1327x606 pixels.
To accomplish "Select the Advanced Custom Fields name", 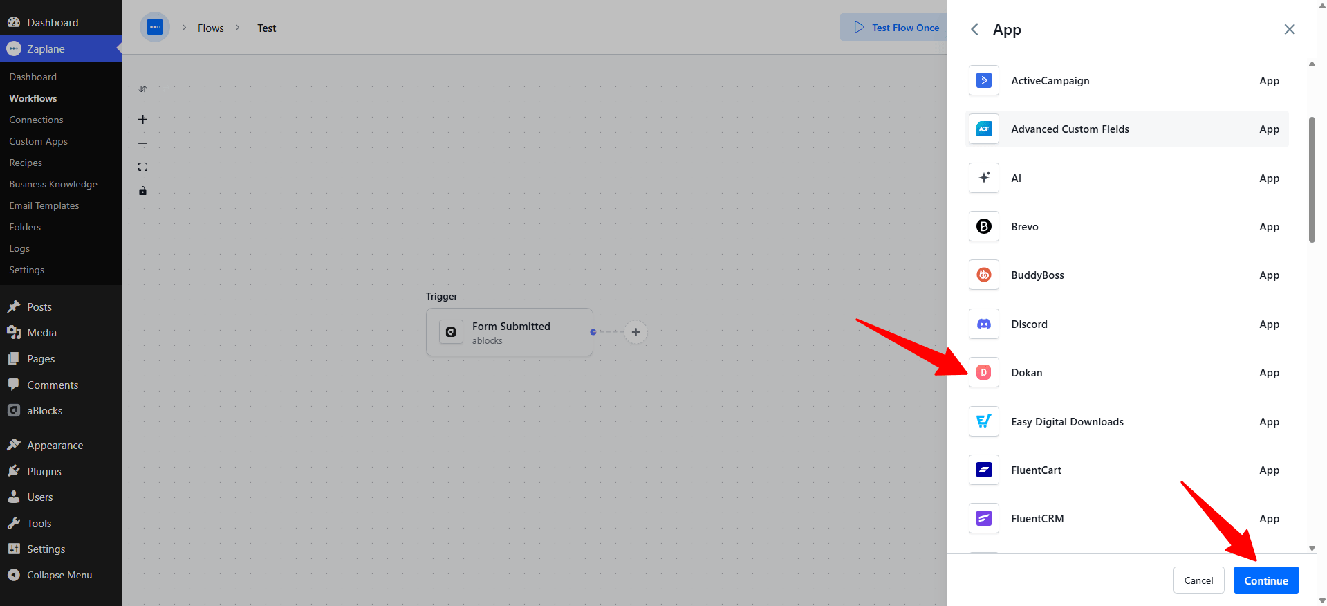I will tap(1070, 129).
